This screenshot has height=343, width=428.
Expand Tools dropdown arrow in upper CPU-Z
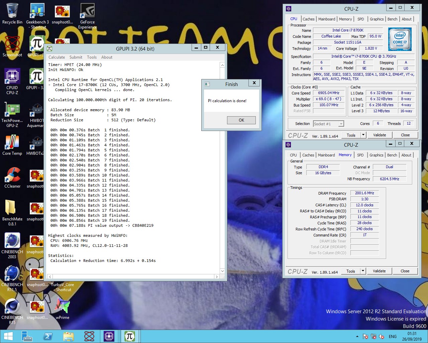(x=363, y=135)
